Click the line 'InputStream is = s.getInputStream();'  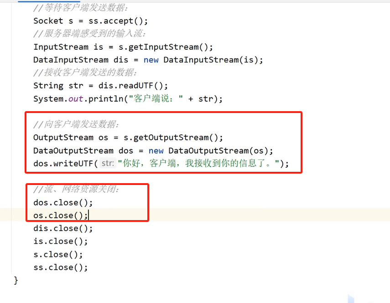[123, 47]
